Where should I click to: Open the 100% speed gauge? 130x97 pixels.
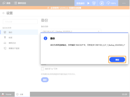[111, 3]
